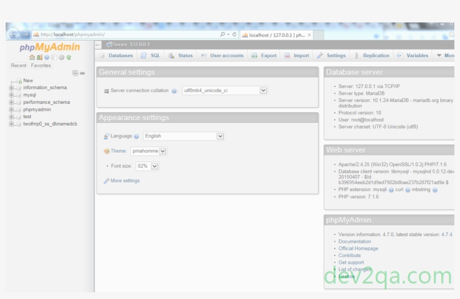This screenshot has height=299, width=460.
Task: Click the browser address bar URL field
Action: click(x=126, y=34)
